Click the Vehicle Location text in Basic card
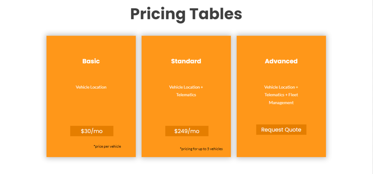 pos(91,87)
